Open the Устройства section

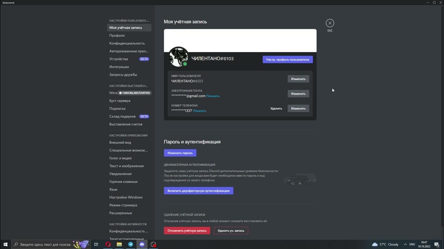point(129,59)
